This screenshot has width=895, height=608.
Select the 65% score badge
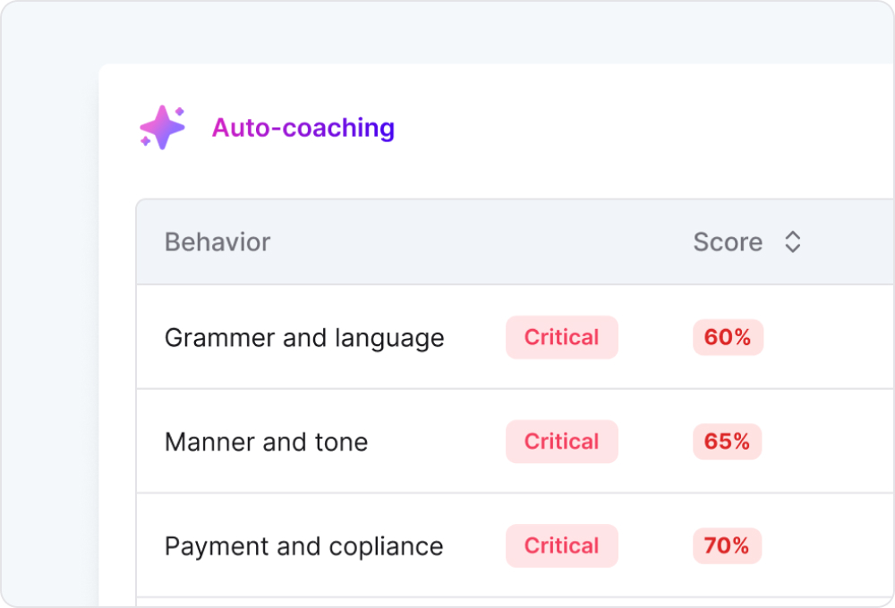727,442
